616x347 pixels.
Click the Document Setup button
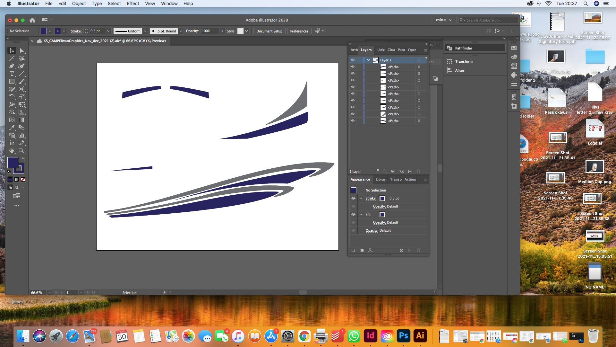(269, 31)
